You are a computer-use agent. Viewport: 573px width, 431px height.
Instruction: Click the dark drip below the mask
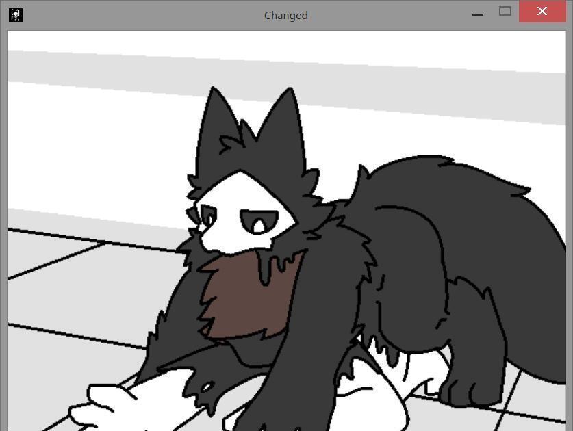coord(266,270)
